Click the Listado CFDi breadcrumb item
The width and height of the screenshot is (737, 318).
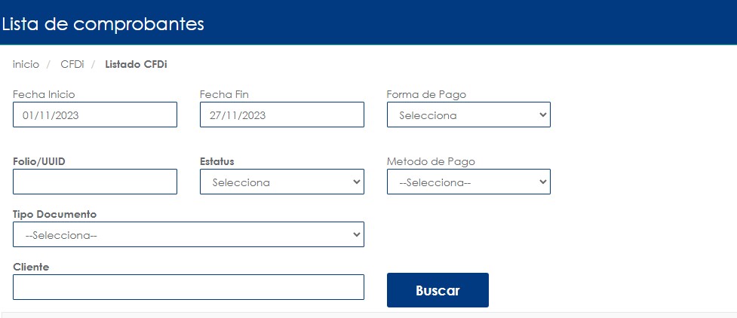136,64
